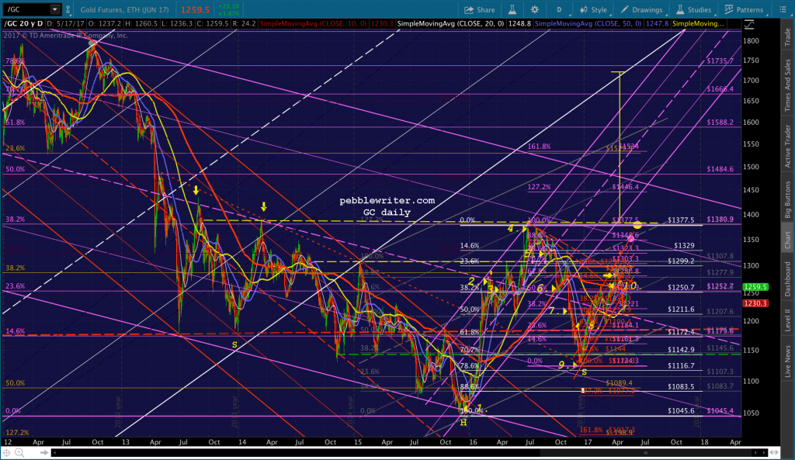Open the list menu icon at toolbar end
The width and height of the screenshot is (795, 460).
[783, 9]
